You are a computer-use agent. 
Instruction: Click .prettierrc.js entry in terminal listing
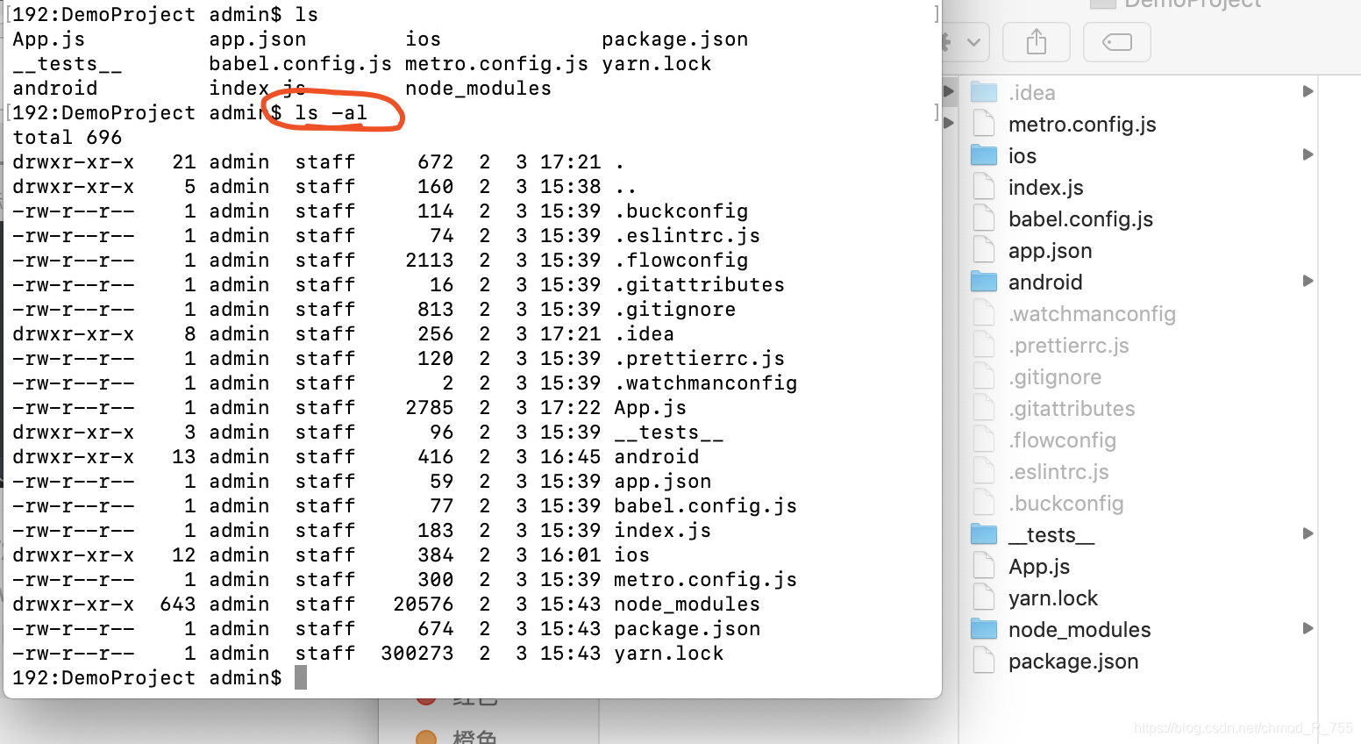[x=700, y=358]
